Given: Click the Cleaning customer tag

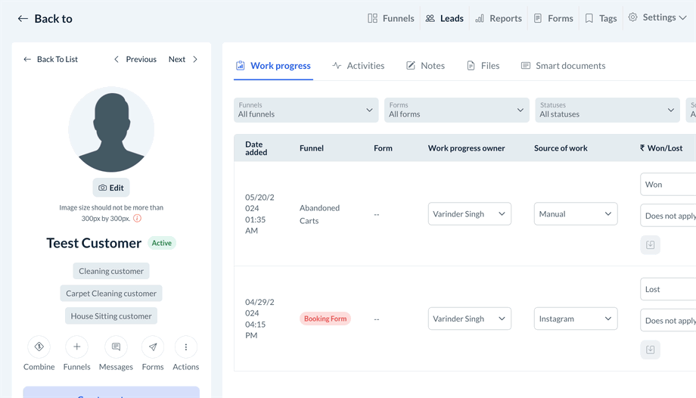Looking at the screenshot, I should pos(111,271).
